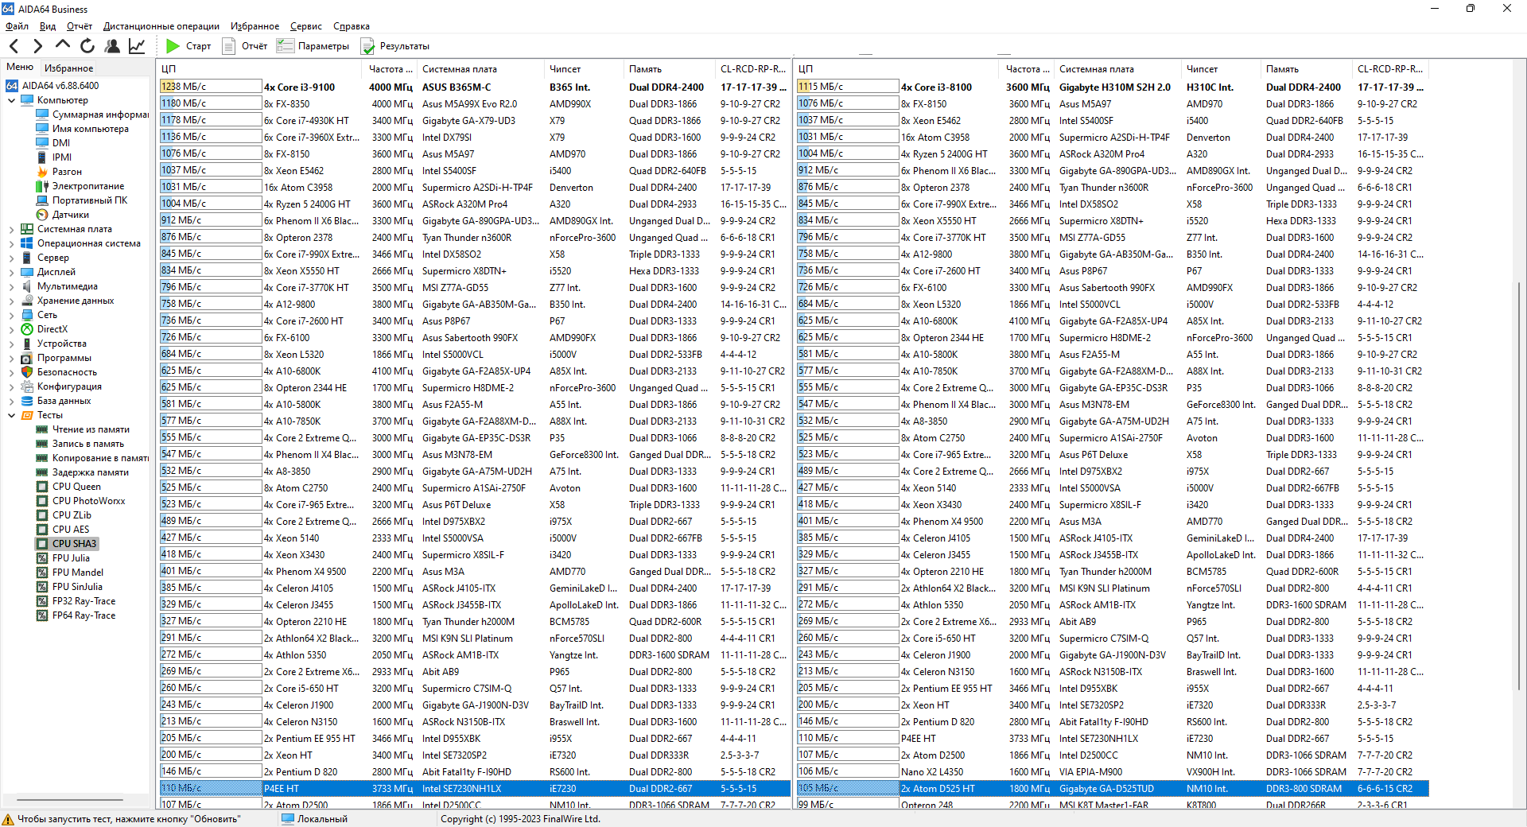1527x827 pixels.
Task: Click the Gigabyte H310M S2H 2.0 cell
Action: click(x=1115, y=87)
